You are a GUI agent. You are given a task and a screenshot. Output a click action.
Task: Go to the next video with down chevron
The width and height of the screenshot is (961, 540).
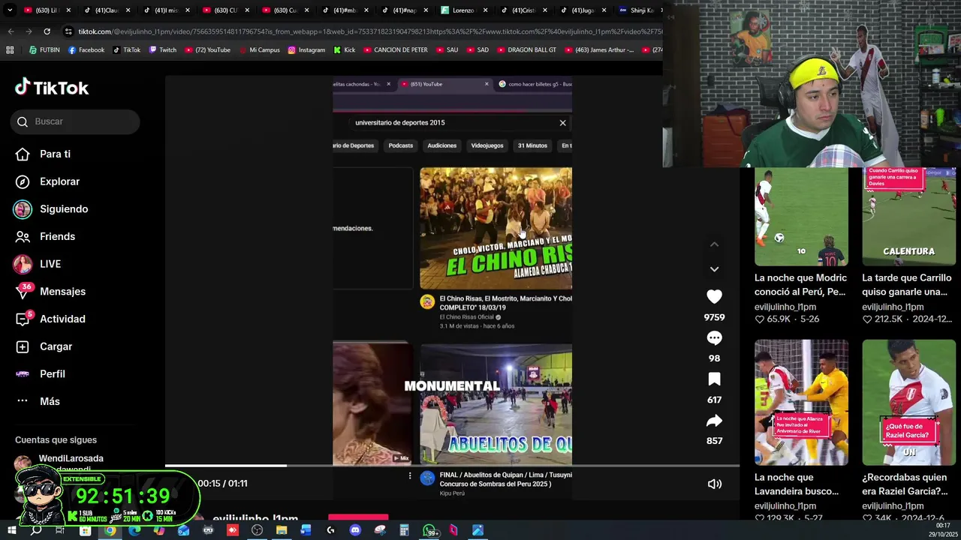pos(714,268)
